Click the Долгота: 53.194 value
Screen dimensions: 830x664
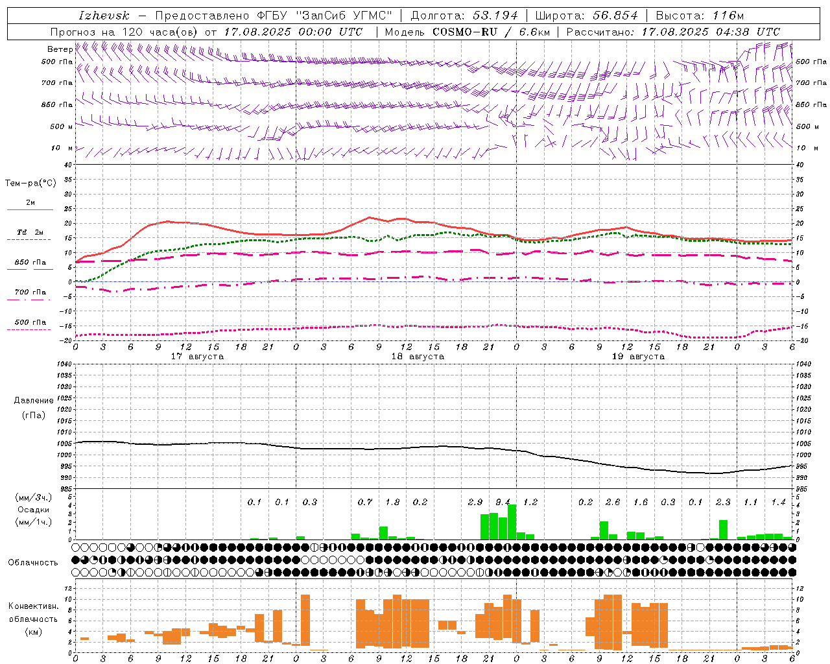coord(464,16)
